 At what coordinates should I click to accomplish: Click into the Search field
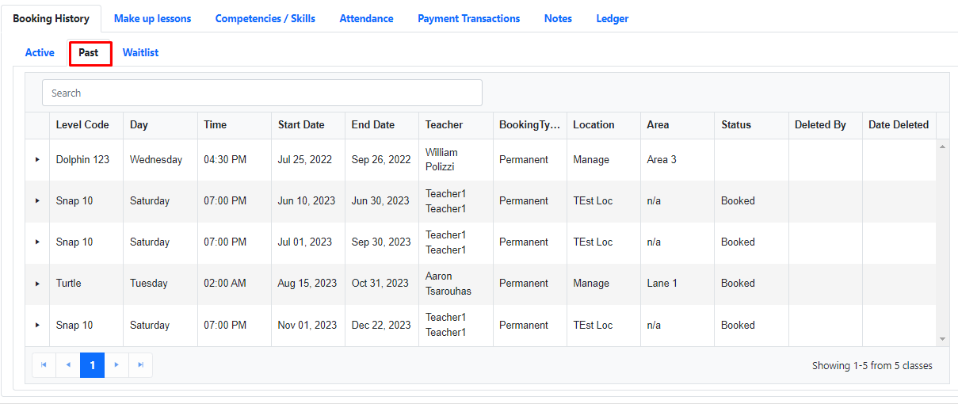262,93
